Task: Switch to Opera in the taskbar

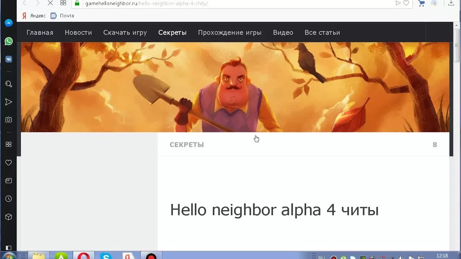Action: click(x=84, y=255)
